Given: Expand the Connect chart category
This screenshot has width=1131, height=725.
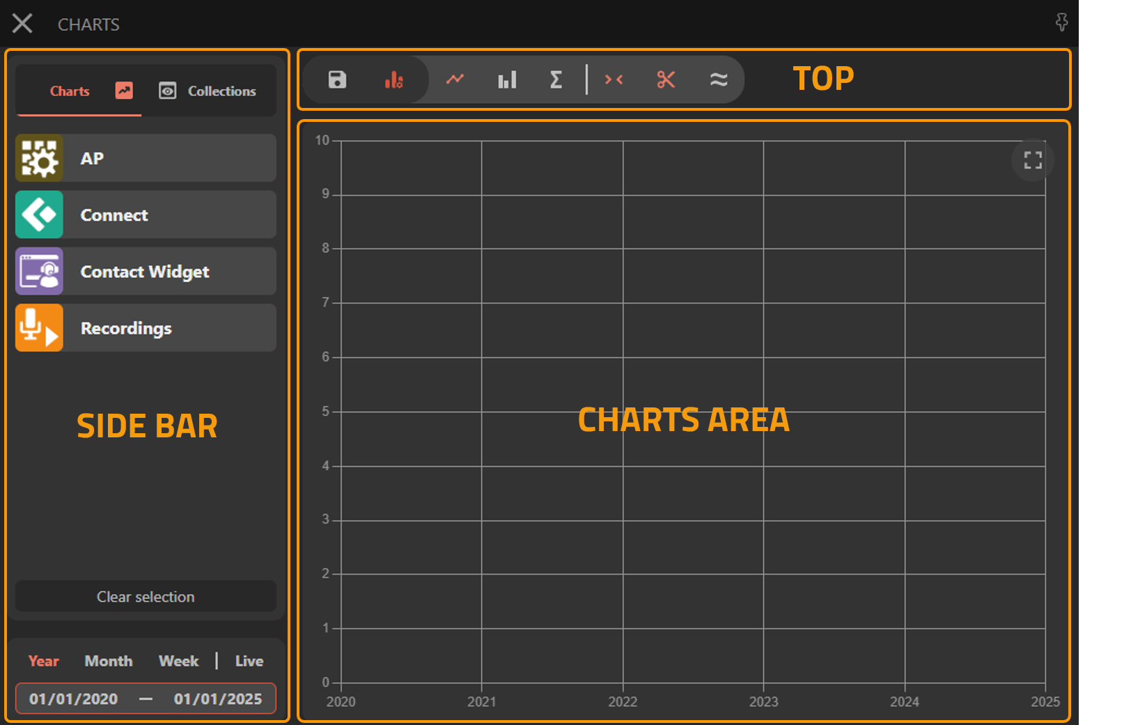Looking at the screenshot, I should point(146,215).
